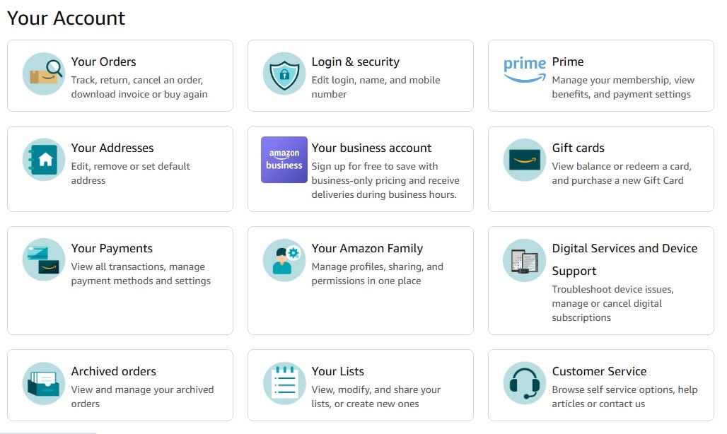
Task: Click the Amazon Business purple logo
Action: (x=284, y=160)
